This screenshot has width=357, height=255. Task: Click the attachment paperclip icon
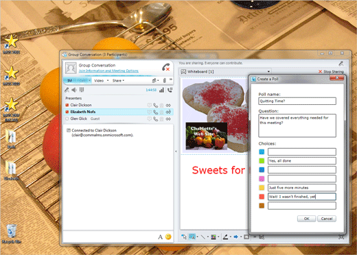(164, 80)
